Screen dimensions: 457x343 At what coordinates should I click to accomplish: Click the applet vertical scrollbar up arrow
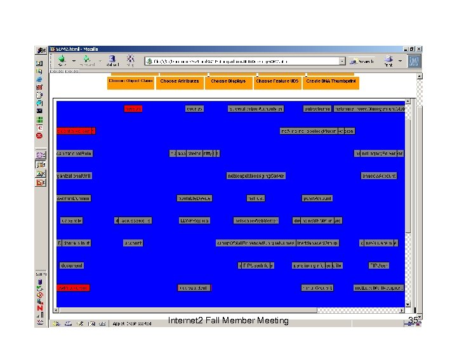pos(407,102)
